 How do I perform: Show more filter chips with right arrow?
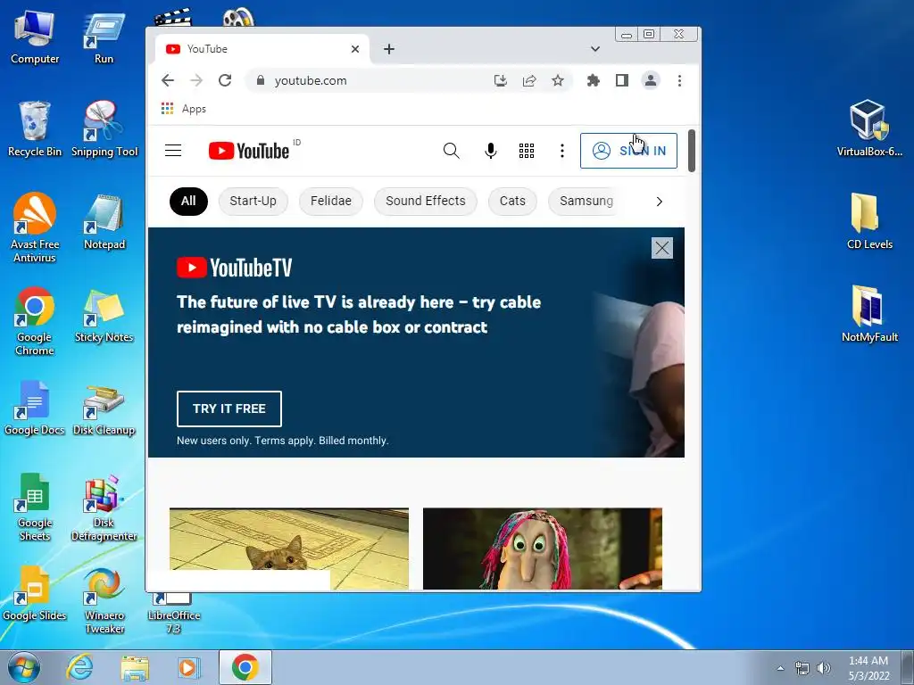point(660,202)
